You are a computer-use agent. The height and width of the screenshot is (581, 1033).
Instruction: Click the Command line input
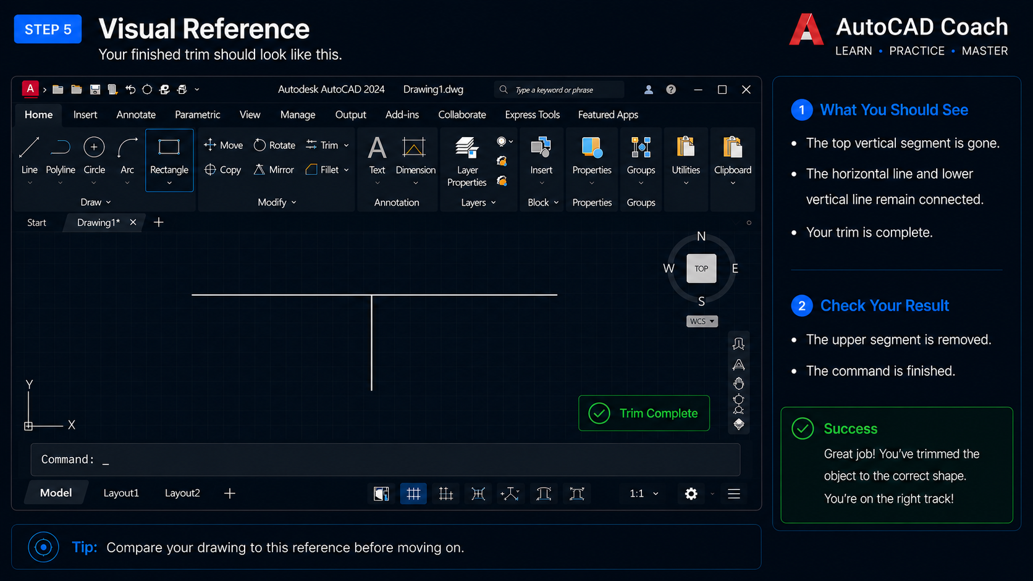coord(386,459)
